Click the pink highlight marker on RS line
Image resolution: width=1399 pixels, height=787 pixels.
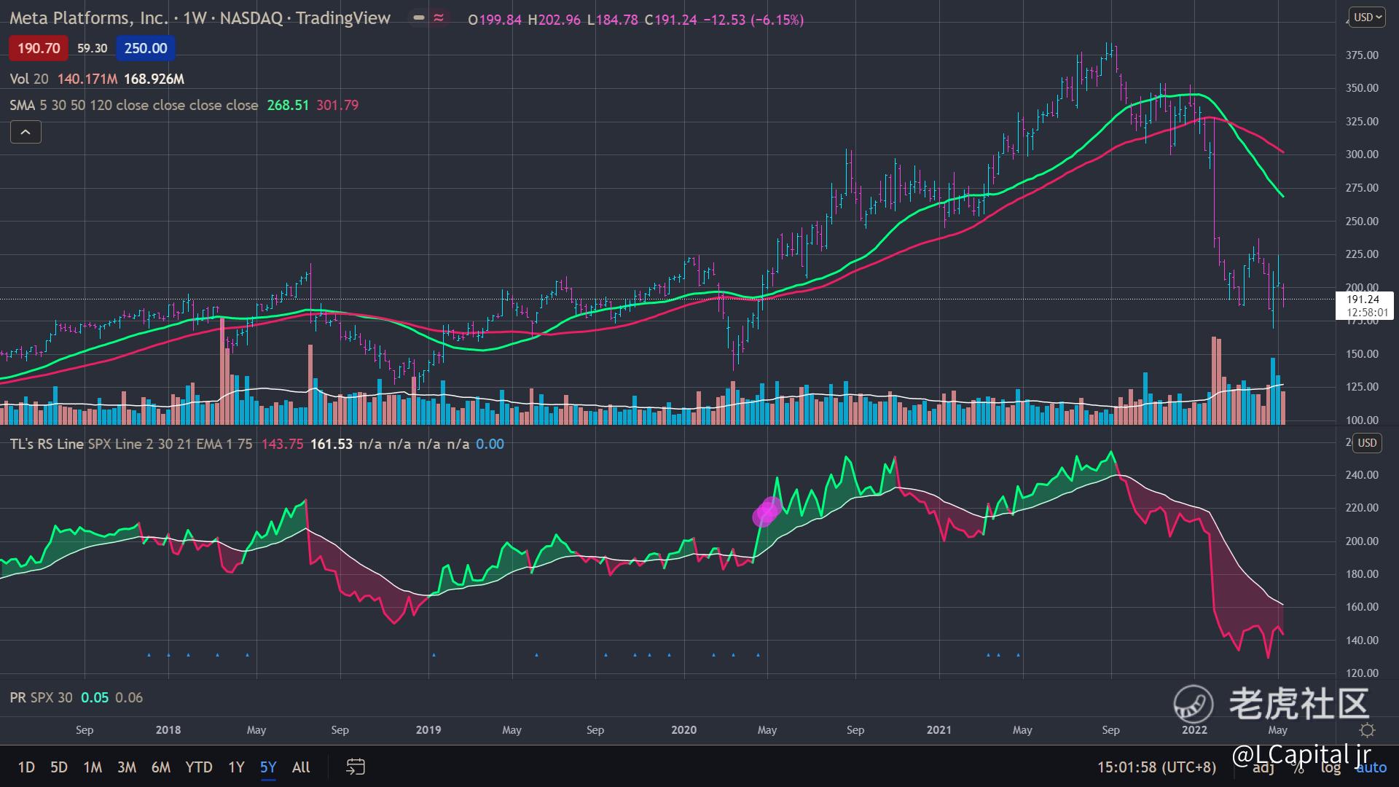pos(767,511)
